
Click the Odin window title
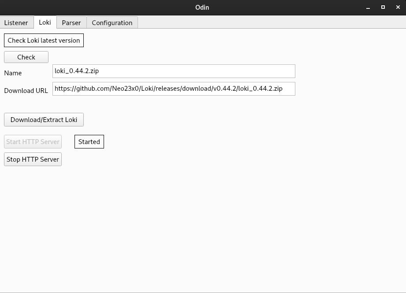pos(202,7)
